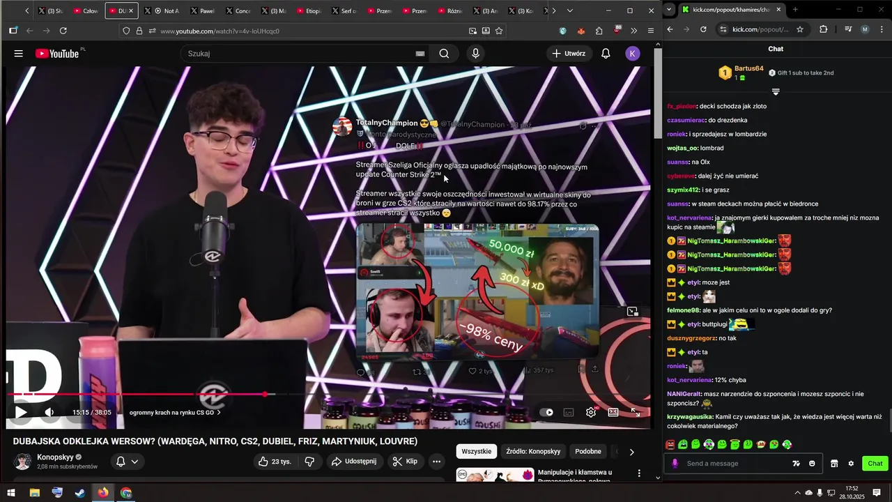Open the Konopskyy channel name link

pyautogui.click(x=55, y=457)
